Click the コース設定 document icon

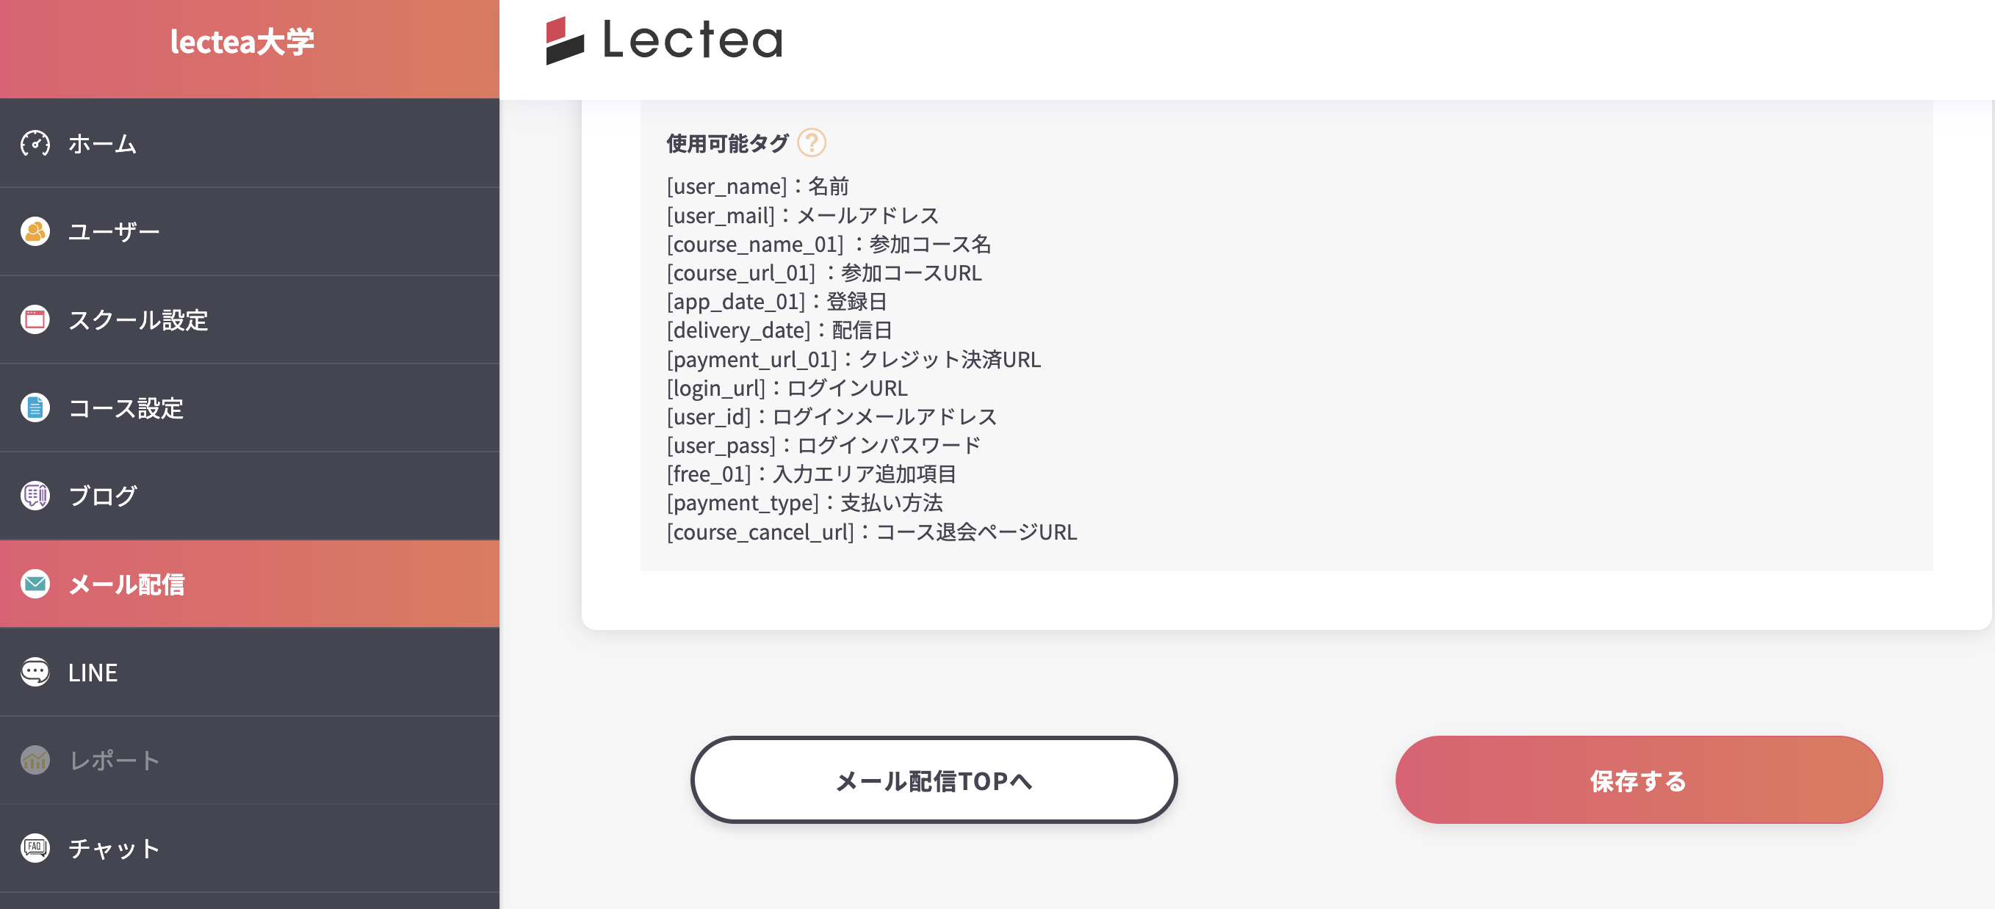click(34, 408)
